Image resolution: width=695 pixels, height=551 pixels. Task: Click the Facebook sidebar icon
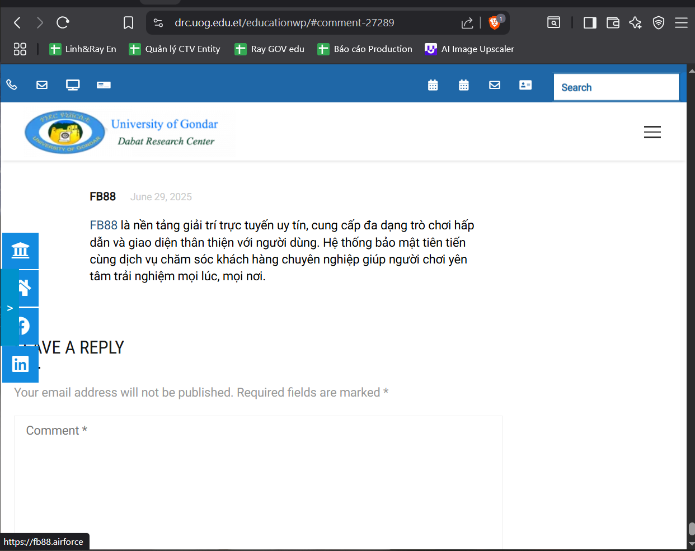click(25, 326)
